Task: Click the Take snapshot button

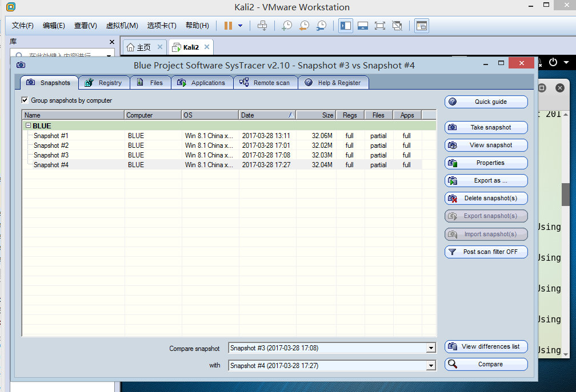Action: (x=486, y=127)
